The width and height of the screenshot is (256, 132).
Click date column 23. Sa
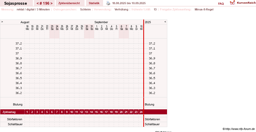pyautogui.click(x=52, y=28)
